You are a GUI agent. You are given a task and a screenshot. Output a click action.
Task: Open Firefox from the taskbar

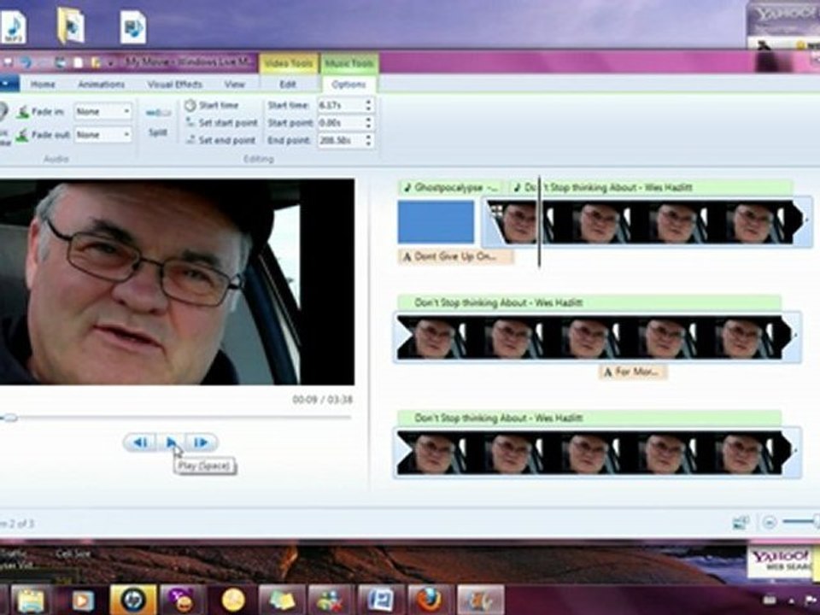point(430,600)
